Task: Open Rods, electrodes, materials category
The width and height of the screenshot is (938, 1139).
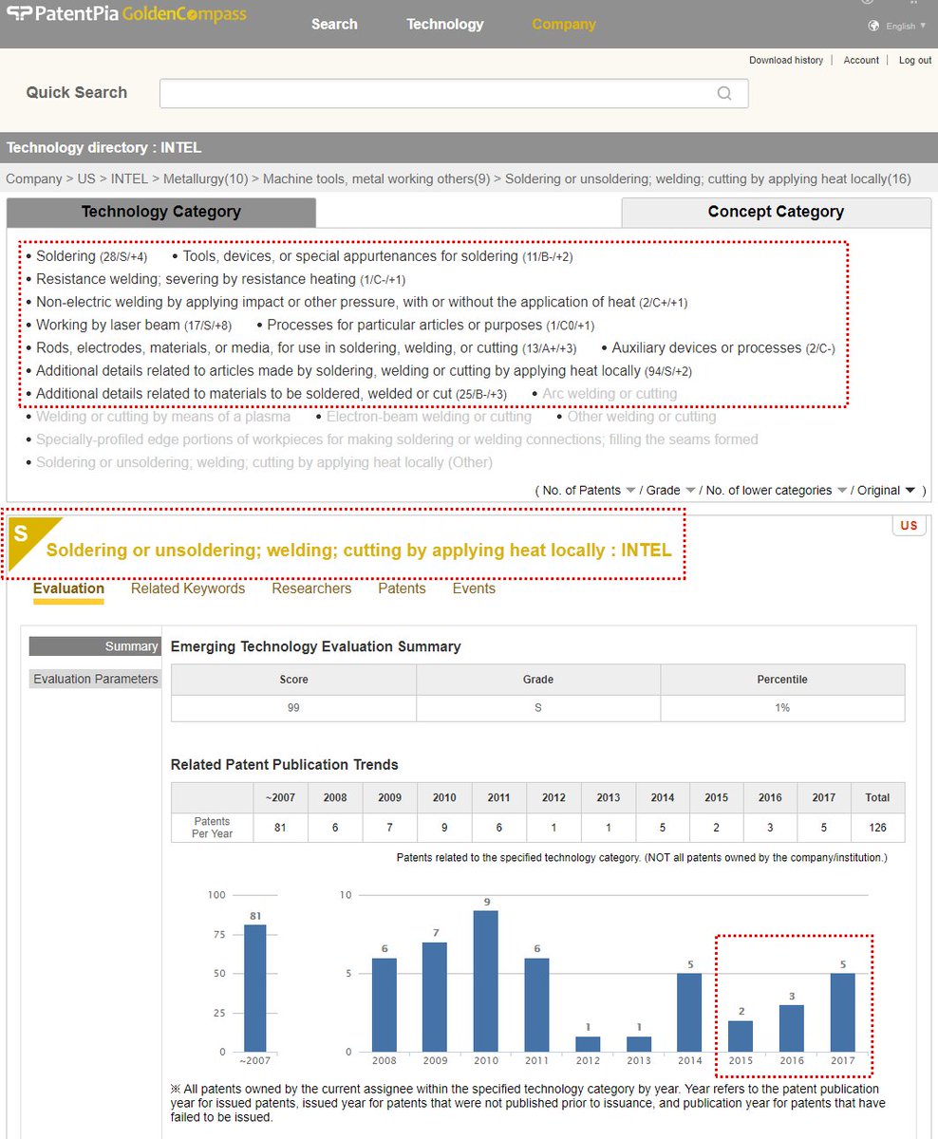Action: tap(306, 347)
